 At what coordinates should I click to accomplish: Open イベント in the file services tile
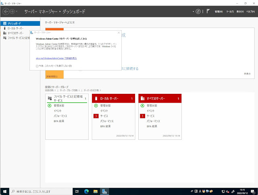tap(58, 111)
